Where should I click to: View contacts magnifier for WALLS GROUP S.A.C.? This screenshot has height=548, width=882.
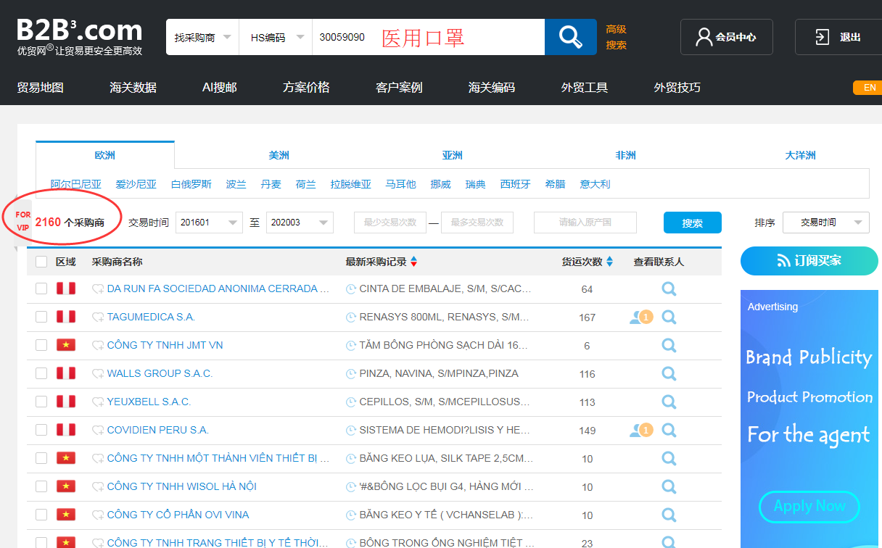coord(669,373)
